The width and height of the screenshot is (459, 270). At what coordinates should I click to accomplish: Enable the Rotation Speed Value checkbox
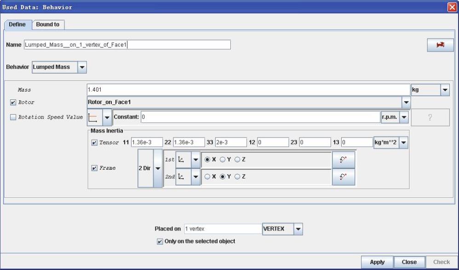(13, 117)
